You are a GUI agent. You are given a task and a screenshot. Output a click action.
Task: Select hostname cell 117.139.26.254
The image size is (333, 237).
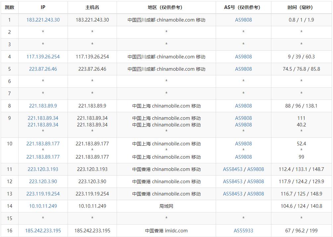tap(92, 56)
